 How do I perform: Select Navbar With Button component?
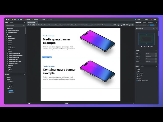[13, 63]
